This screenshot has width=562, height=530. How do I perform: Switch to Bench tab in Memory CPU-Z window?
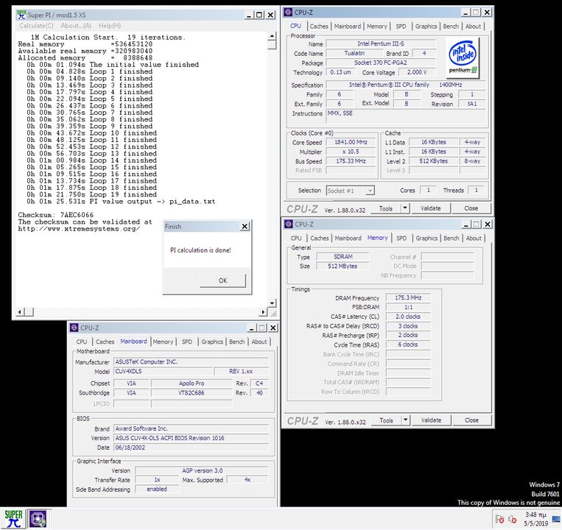coord(451,239)
